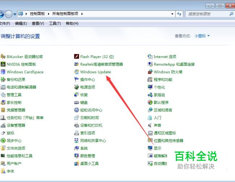Screen dimensions: 235x182
Task: Open the Windows CardSpace icon
Action: [3, 72]
